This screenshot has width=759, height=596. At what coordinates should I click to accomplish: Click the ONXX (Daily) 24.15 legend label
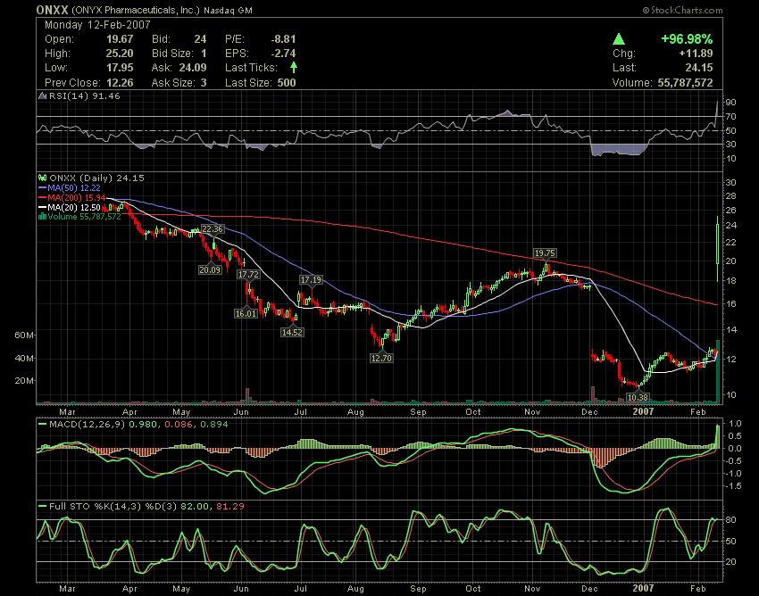coord(96,178)
